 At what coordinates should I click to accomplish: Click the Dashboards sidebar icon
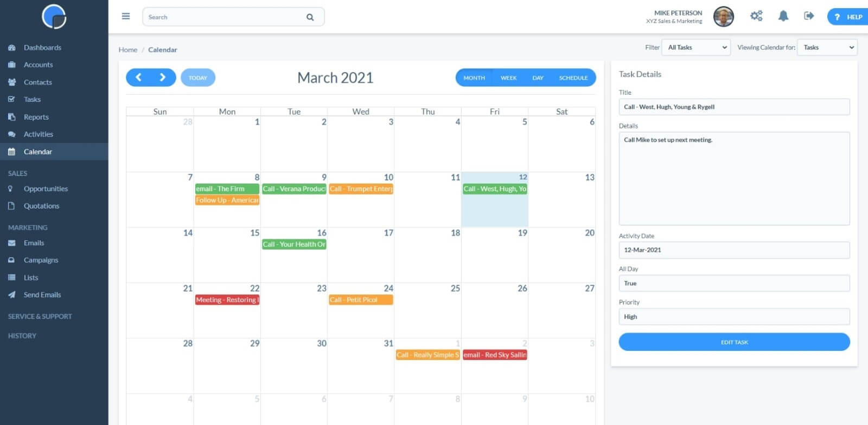tap(11, 48)
